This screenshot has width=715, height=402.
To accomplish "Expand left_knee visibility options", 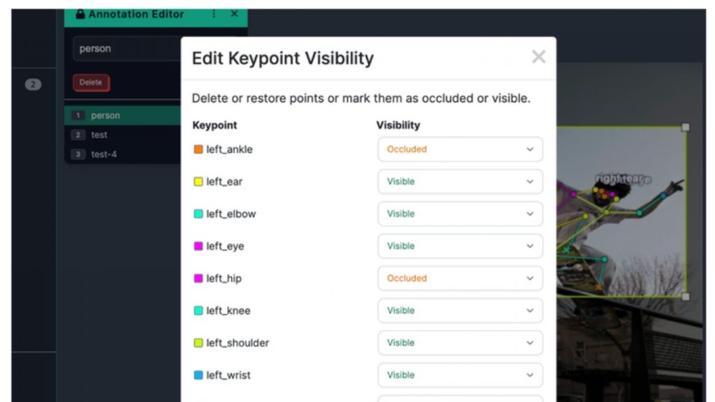I will click(x=460, y=311).
